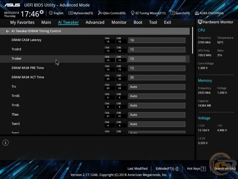
Task: Click the Hardware Monitor screen icon
Action: (200, 22)
